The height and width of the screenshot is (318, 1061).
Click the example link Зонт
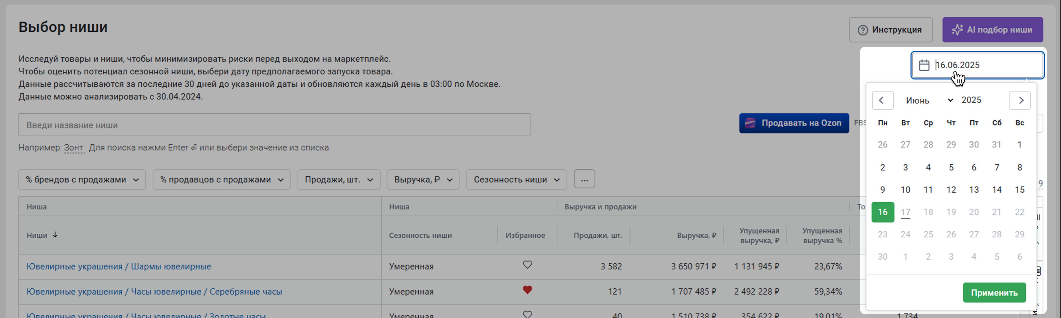click(74, 148)
